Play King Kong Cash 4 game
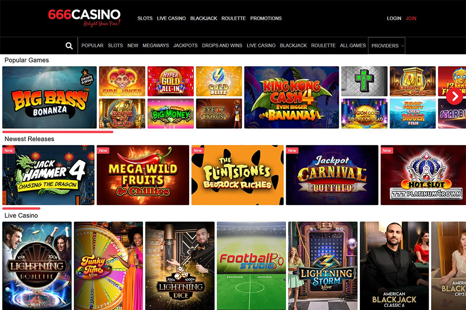The image size is (466, 310). click(x=292, y=97)
